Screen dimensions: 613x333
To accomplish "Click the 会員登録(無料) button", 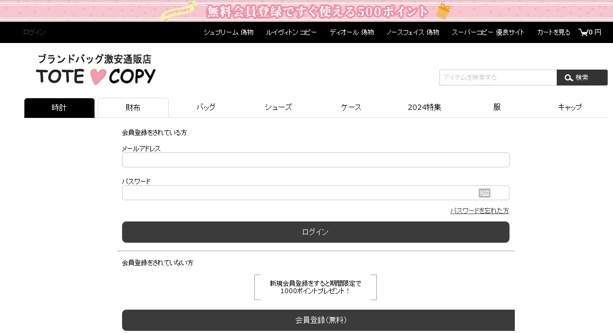I will (x=318, y=320).
